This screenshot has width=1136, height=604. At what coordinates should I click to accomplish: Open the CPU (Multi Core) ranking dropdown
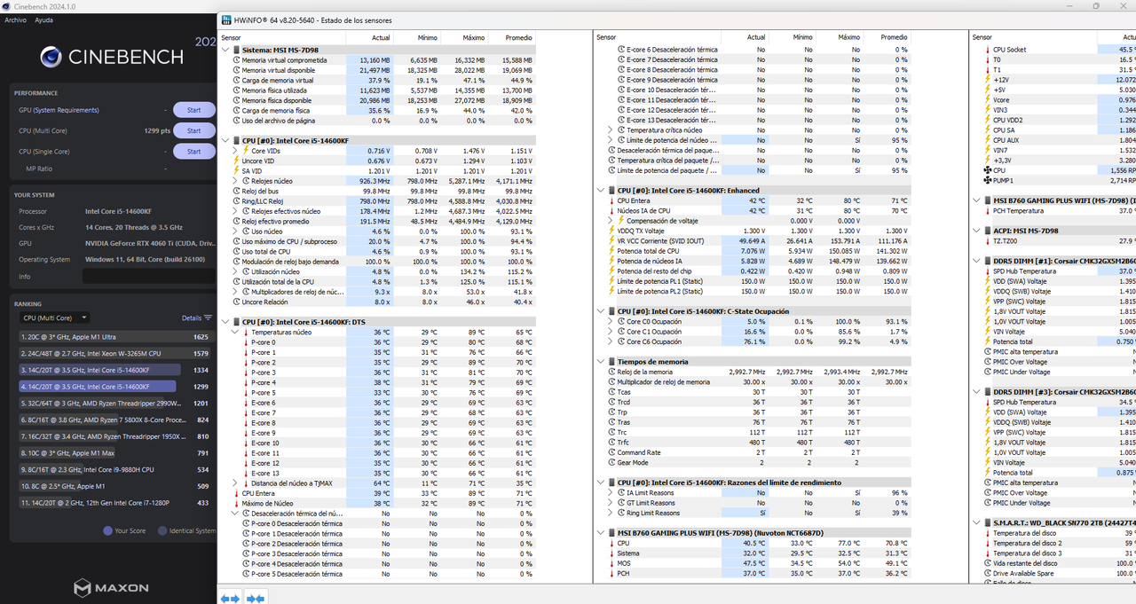(x=54, y=318)
